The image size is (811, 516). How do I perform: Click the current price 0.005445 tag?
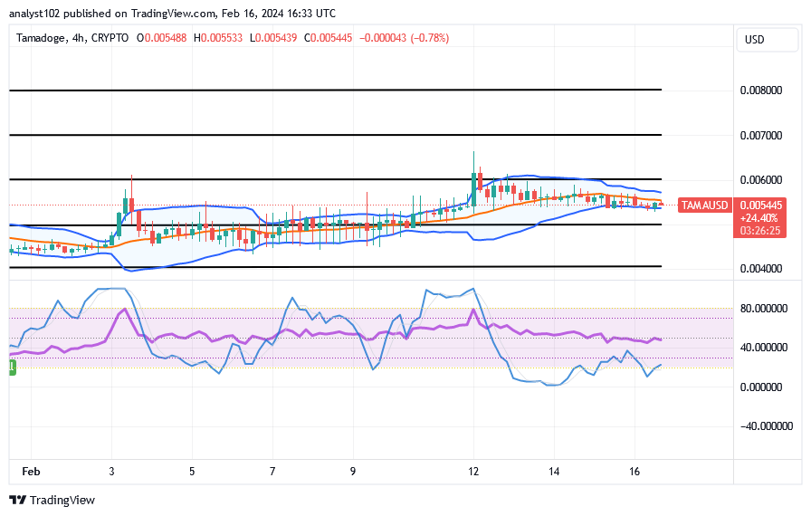tap(761, 205)
